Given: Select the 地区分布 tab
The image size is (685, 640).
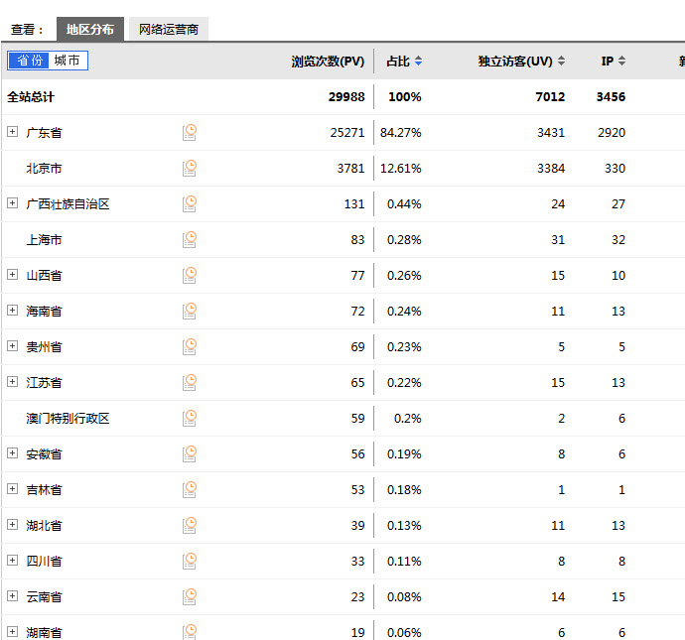Looking at the screenshot, I should 90,30.
